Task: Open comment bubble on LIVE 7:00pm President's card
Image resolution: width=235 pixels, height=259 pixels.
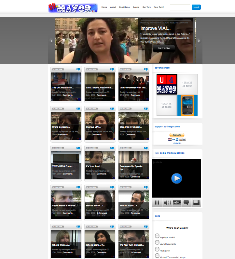Action: (112, 69)
